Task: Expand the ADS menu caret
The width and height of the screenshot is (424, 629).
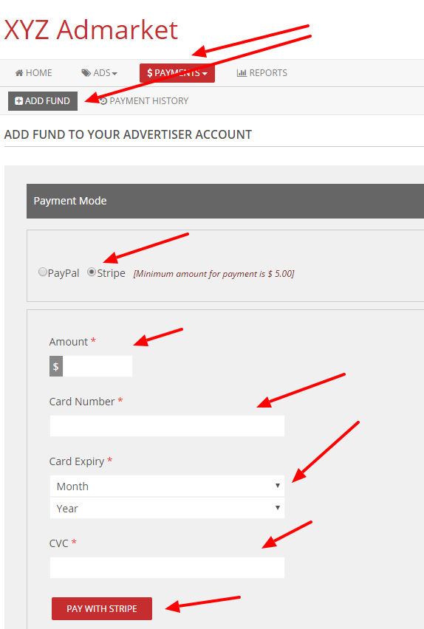Action: (x=114, y=74)
